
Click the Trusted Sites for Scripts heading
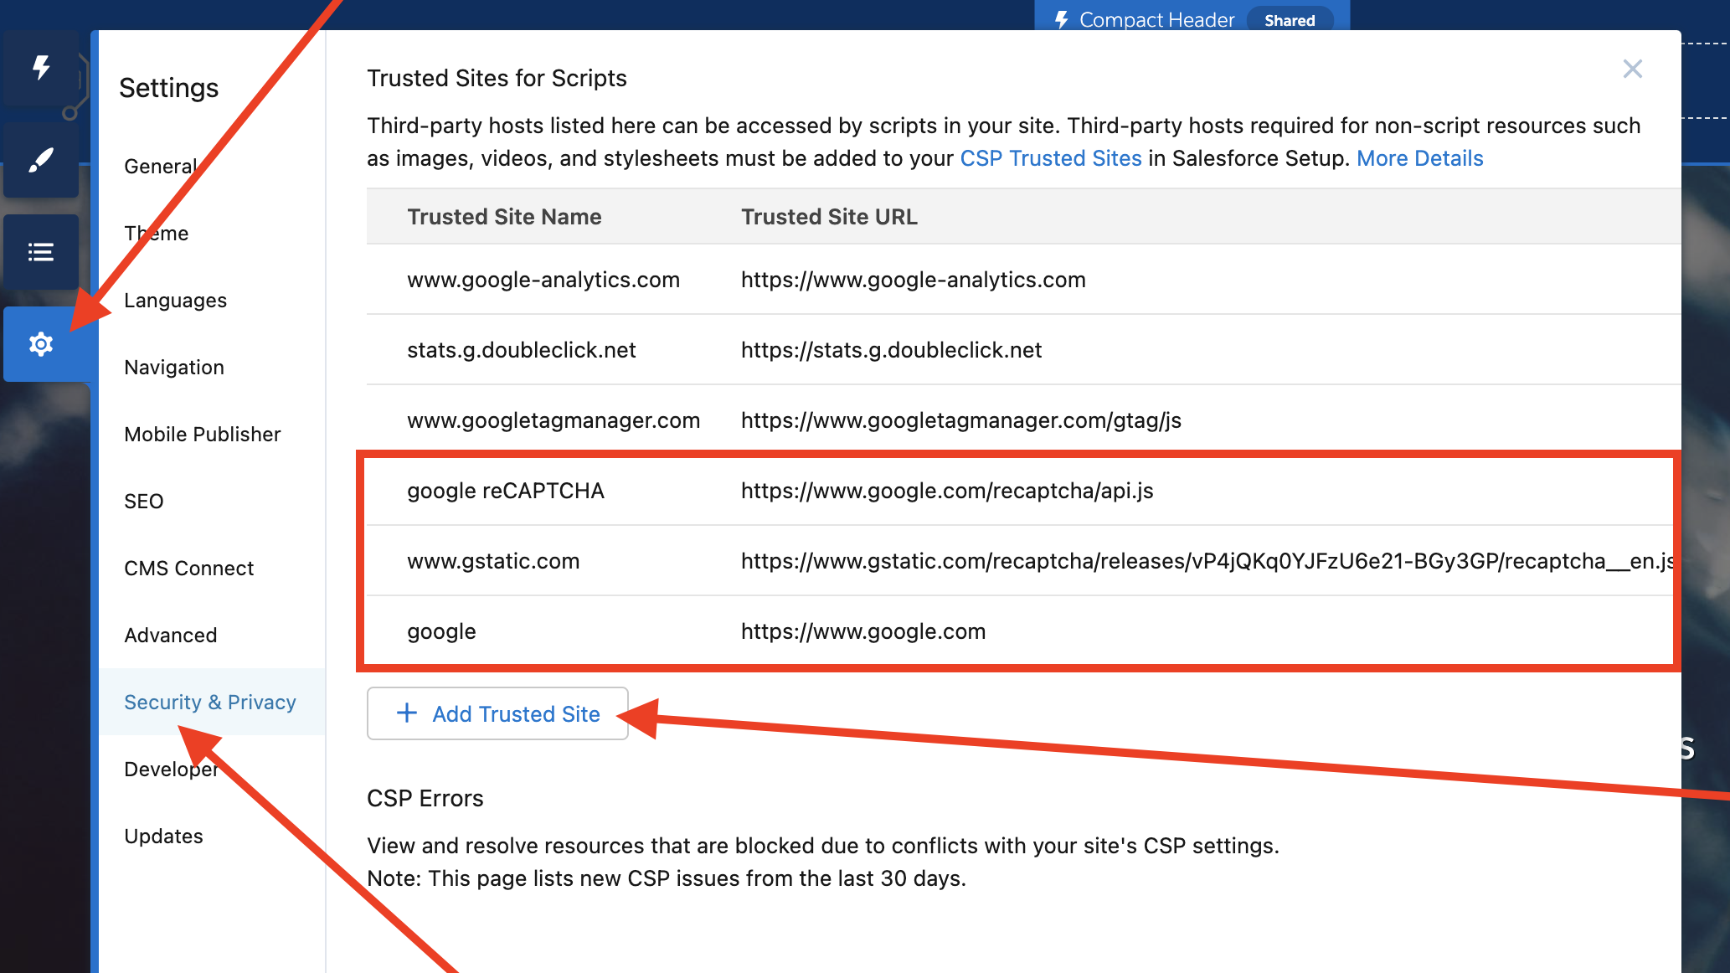tap(497, 78)
